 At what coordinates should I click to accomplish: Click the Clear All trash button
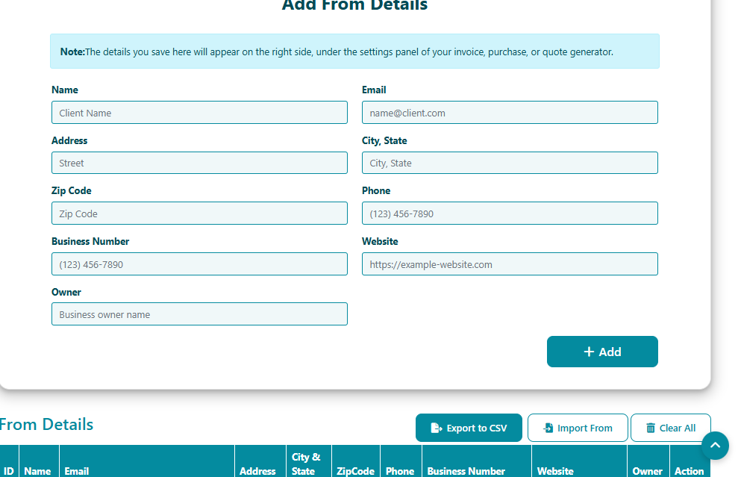point(670,428)
